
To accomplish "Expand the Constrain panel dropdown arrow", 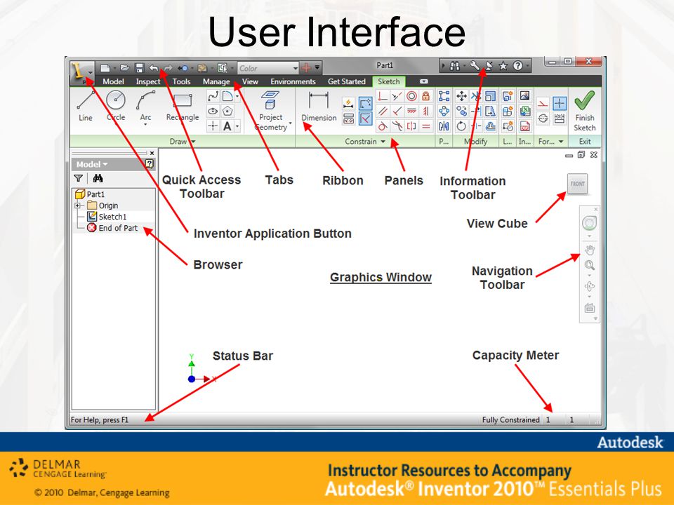I will click(383, 141).
